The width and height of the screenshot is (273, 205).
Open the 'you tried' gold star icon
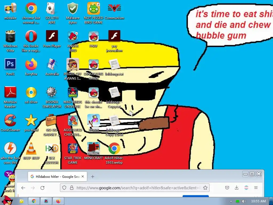pos(31,120)
